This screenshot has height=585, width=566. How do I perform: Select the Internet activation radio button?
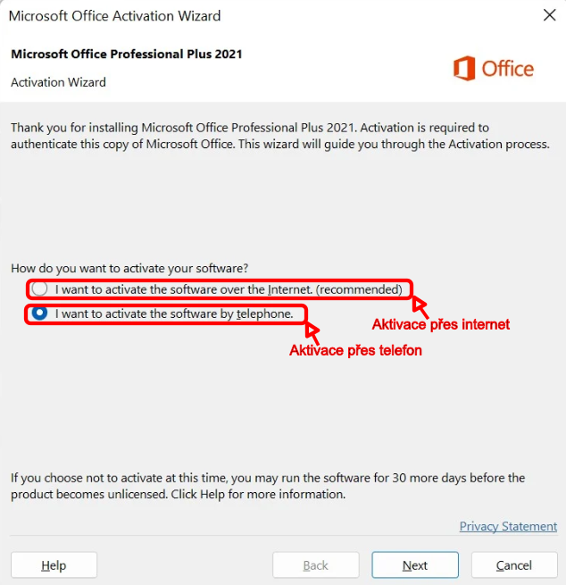(x=39, y=288)
